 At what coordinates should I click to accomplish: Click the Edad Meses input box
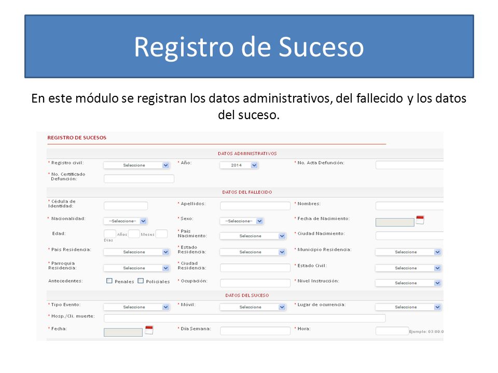coord(134,234)
